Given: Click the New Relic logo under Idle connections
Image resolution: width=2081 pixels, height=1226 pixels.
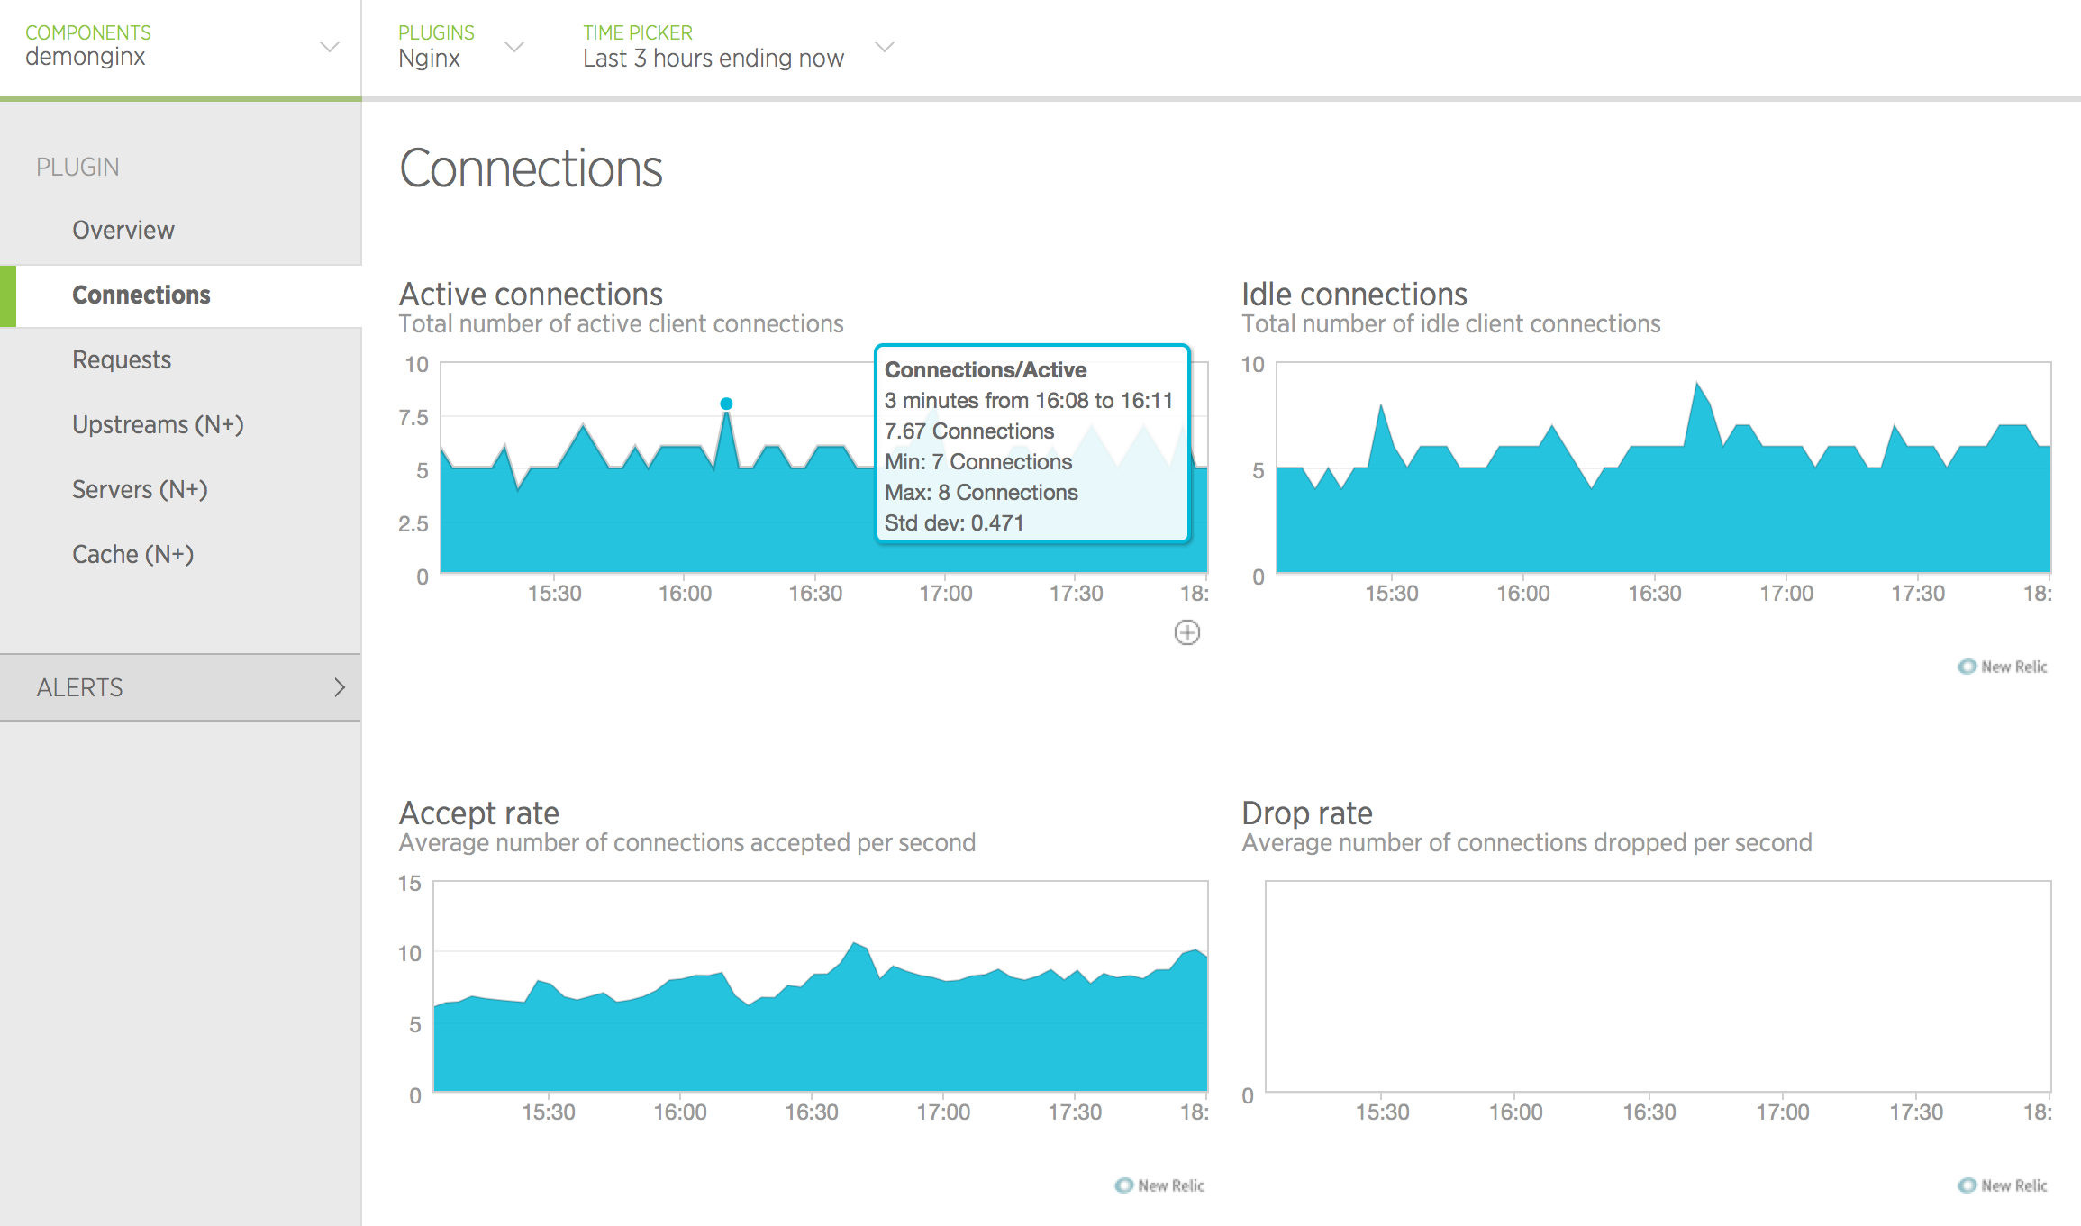Looking at the screenshot, I should tap(2002, 667).
